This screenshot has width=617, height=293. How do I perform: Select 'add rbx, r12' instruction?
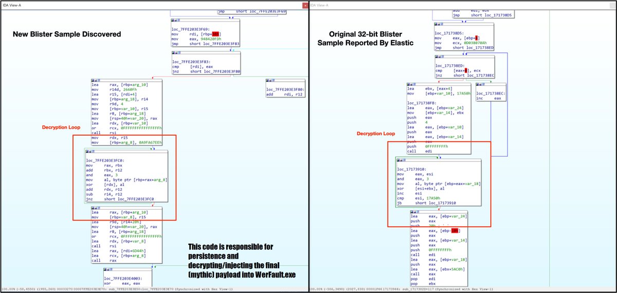click(x=100, y=170)
